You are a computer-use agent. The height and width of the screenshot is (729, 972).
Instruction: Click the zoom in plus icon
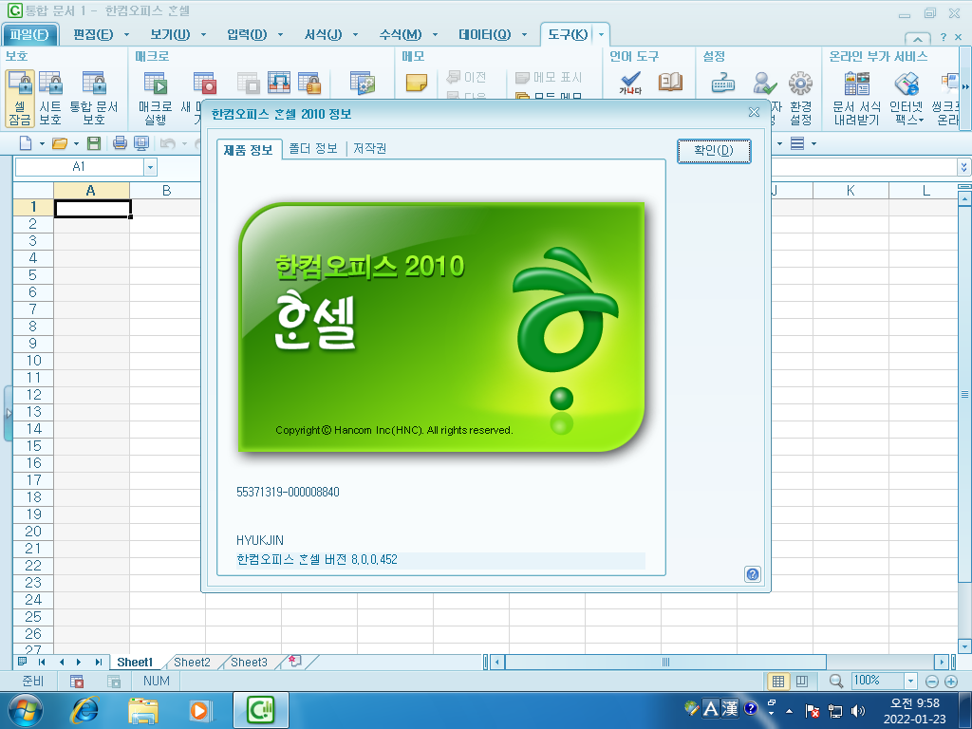pos(951,682)
